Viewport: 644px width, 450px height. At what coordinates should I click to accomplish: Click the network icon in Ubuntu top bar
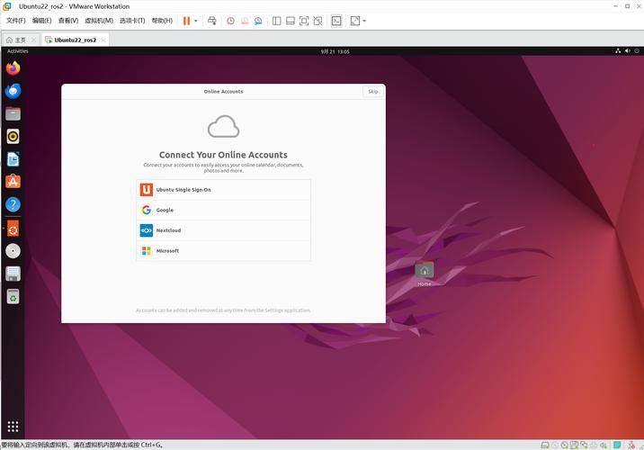(x=618, y=51)
